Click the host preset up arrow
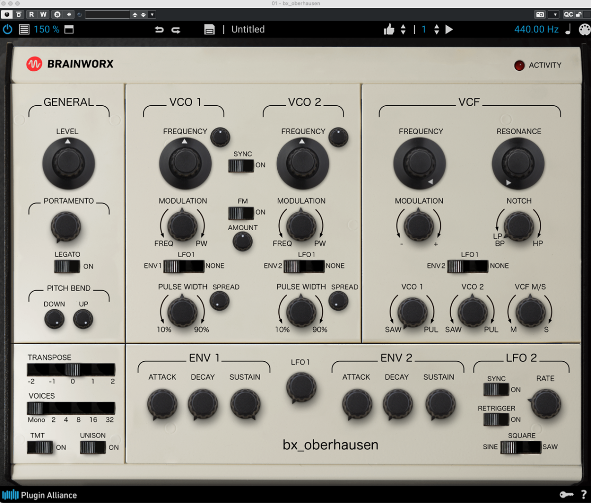591x503 pixels. (x=134, y=15)
